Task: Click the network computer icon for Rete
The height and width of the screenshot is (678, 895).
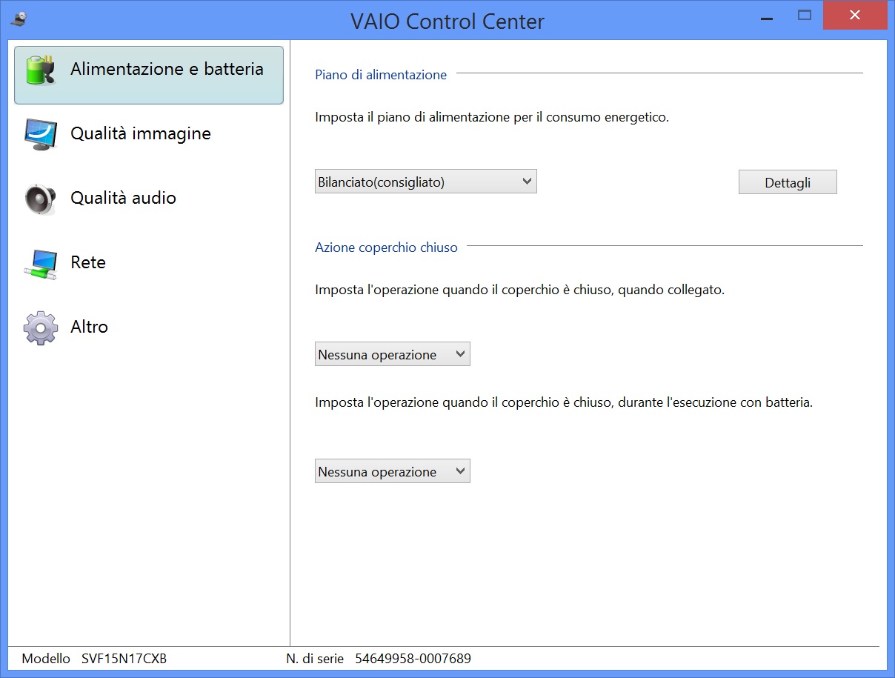Action: point(41,264)
